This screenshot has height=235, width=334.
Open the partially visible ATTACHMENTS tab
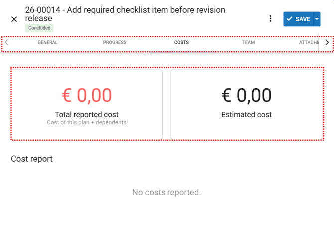coord(309,43)
